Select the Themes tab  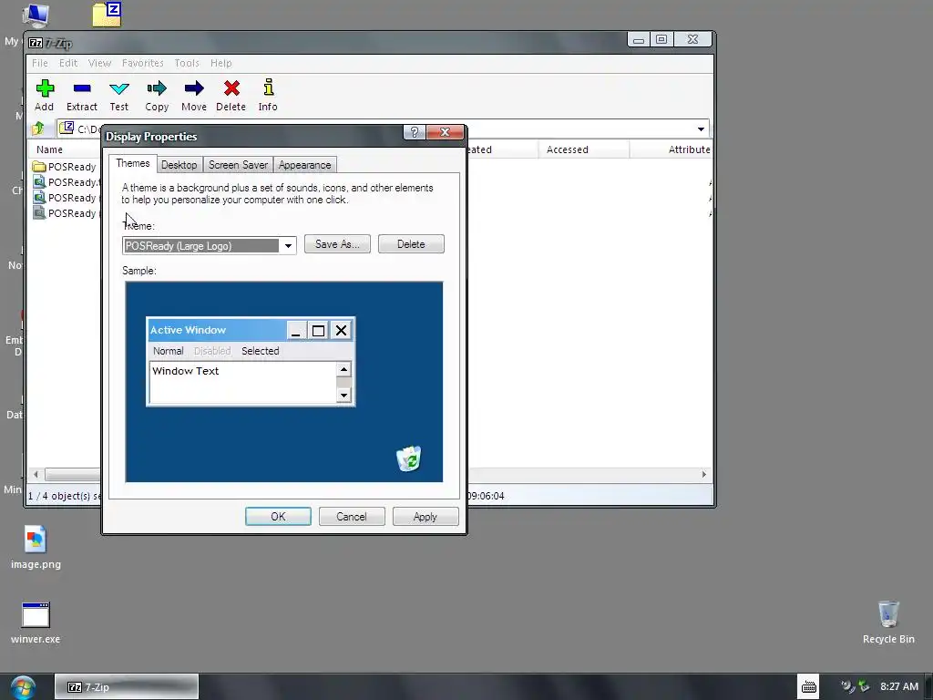coord(133,164)
